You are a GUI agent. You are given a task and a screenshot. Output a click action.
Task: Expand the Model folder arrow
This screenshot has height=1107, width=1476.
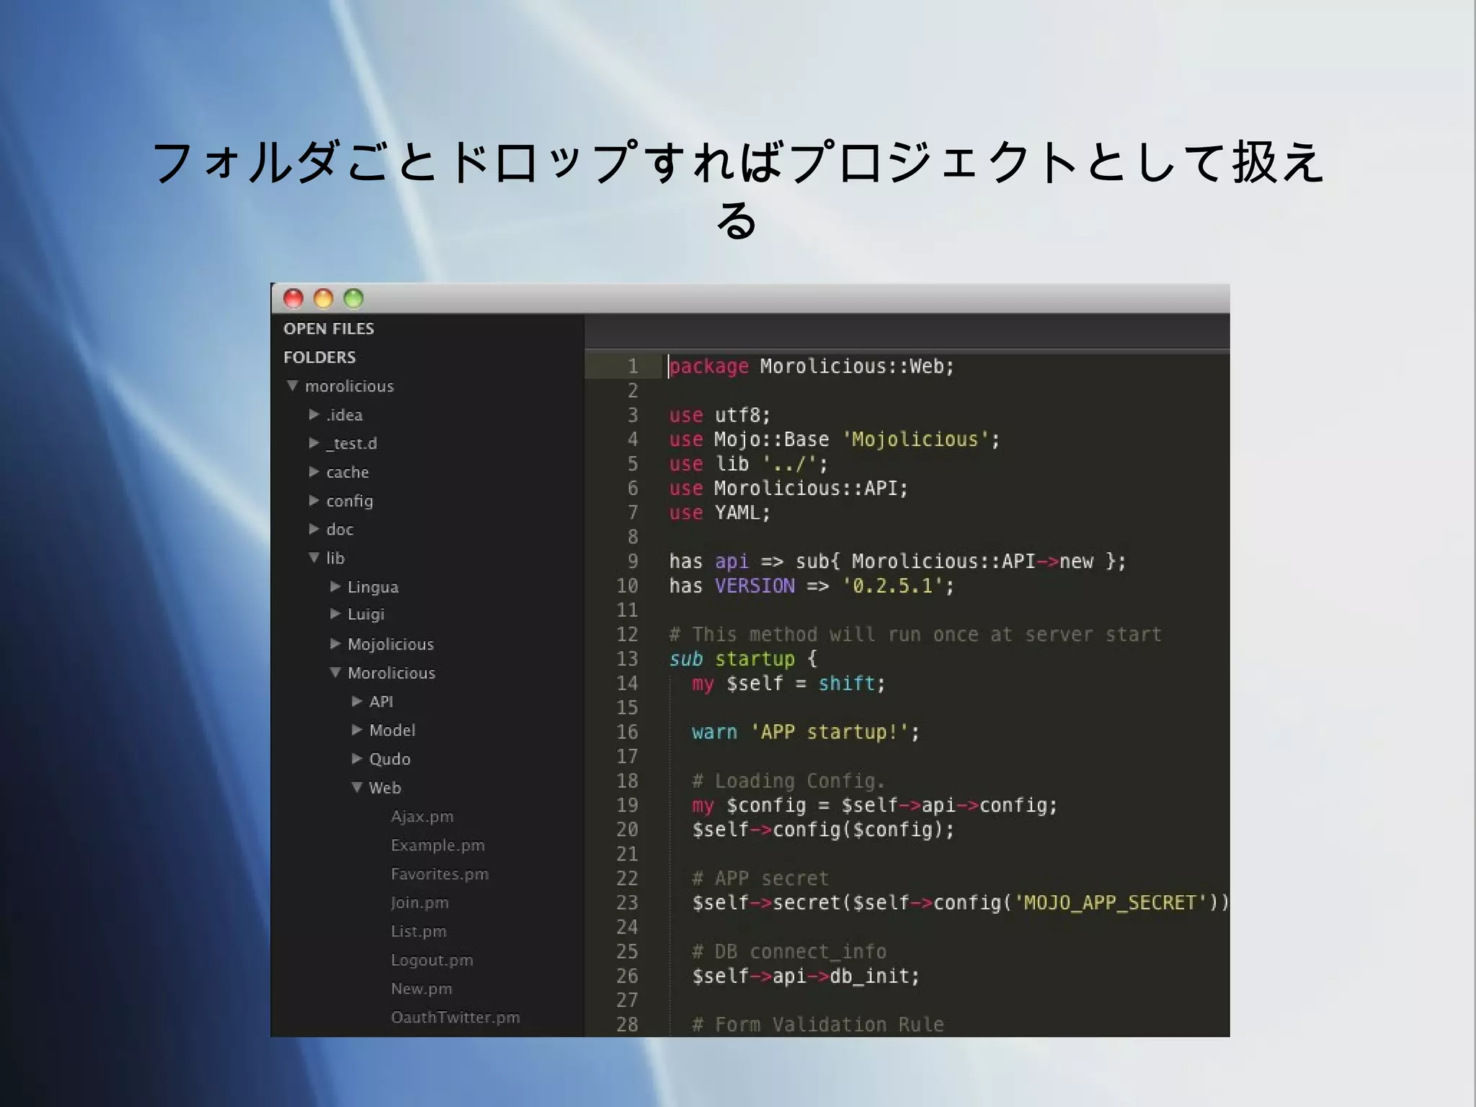click(x=357, y=730)
